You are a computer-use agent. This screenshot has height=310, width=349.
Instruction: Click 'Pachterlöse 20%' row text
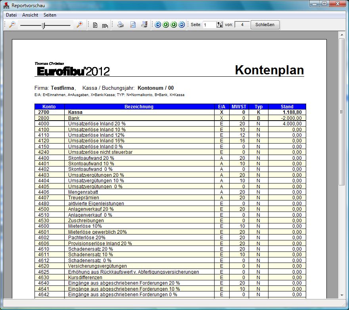(87, 237)
